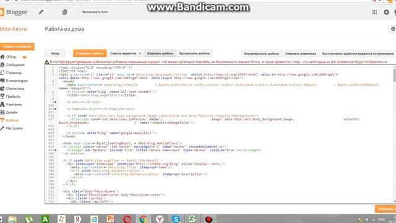
Task: Click the 'Мои блоги' link
Action: 14,29
